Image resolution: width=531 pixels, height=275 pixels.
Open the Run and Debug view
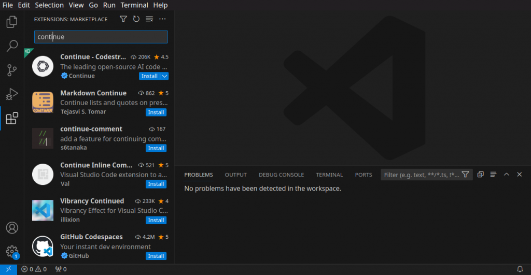coord(11,94)
